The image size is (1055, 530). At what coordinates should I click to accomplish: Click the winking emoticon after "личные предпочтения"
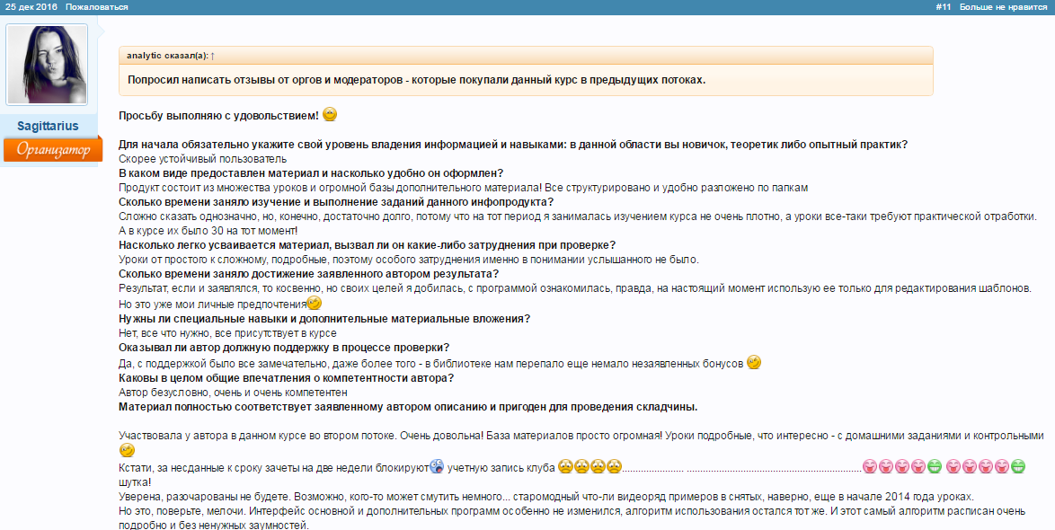(x=315, y=304)
